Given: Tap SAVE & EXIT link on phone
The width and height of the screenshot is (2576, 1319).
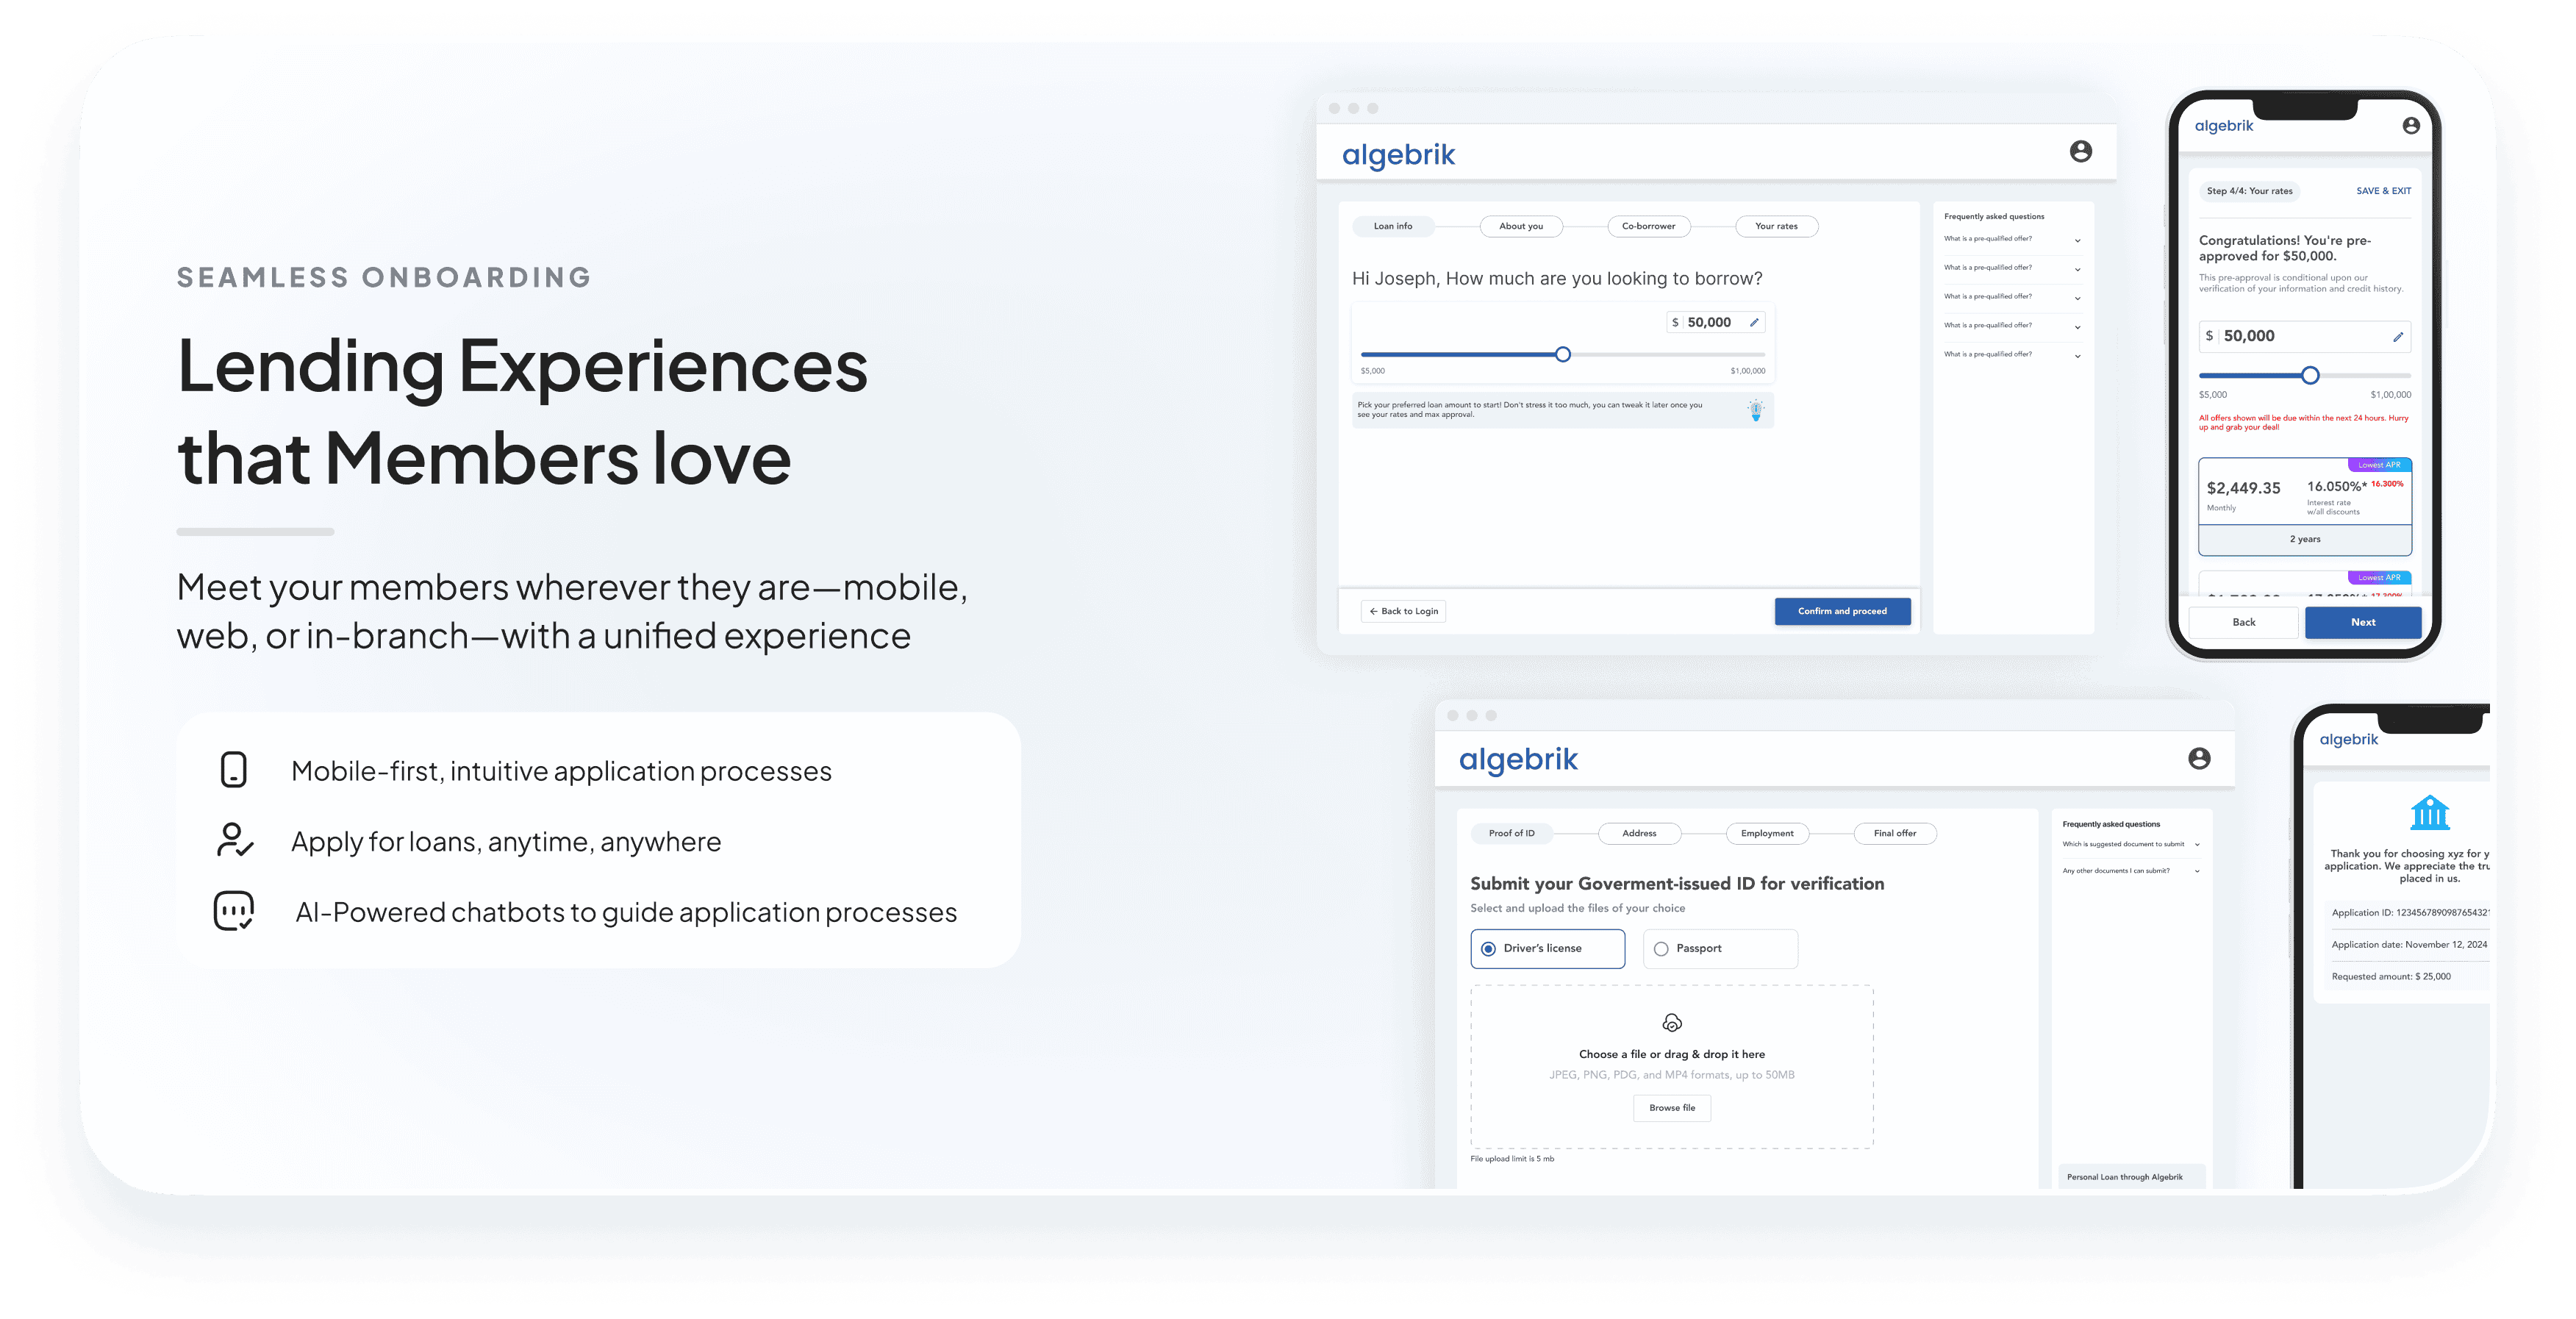Looking at the screenshot, I should (x=2383, y=191).
